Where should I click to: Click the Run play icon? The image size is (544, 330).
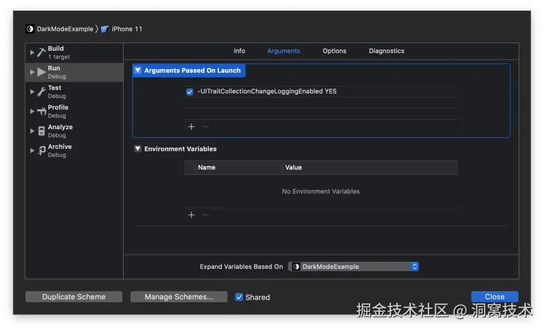[41, 72]
